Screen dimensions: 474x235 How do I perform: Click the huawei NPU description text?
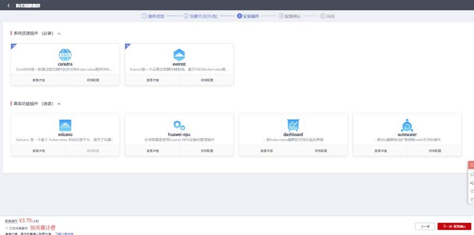(x=179, y=140)
